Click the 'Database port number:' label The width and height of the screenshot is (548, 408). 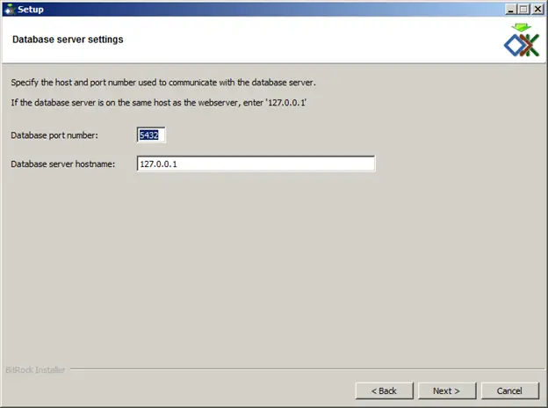(54, 135)
